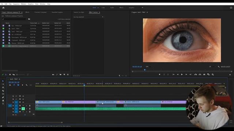234x131 pixels.
Task: Click the Add Marker button in Program monitor
Action: (159, 74)
